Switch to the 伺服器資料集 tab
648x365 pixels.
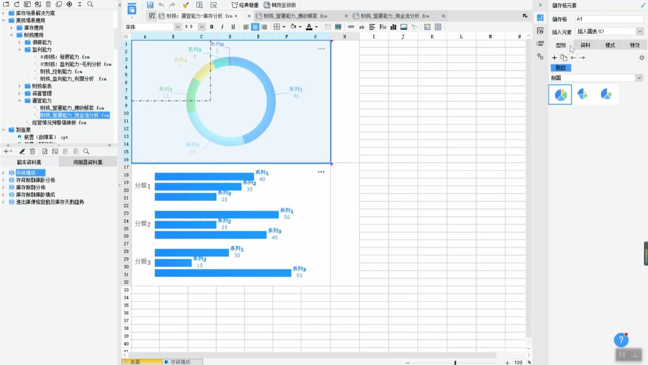[88, 162]
